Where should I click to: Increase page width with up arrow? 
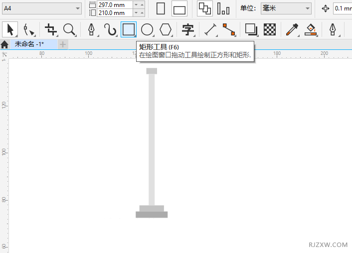coord(142,4)
